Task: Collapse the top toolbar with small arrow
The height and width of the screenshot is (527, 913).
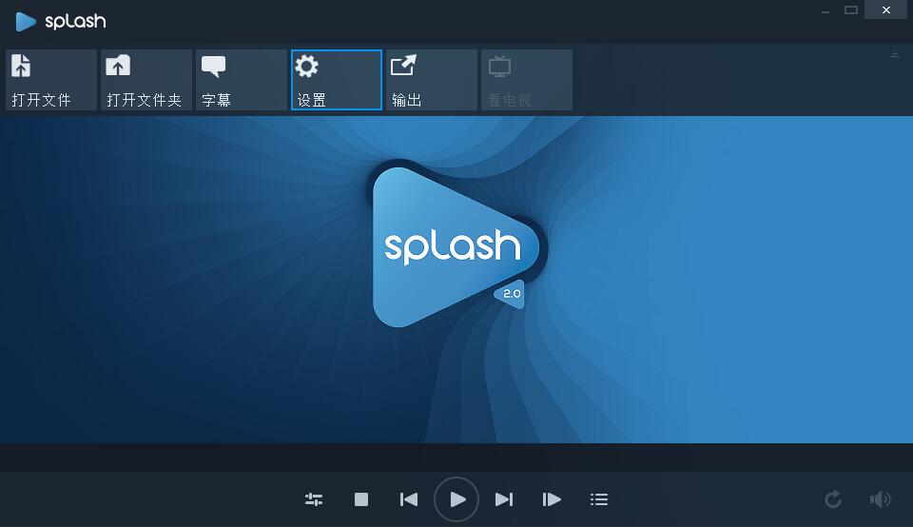Action: (x=894, y=54)
